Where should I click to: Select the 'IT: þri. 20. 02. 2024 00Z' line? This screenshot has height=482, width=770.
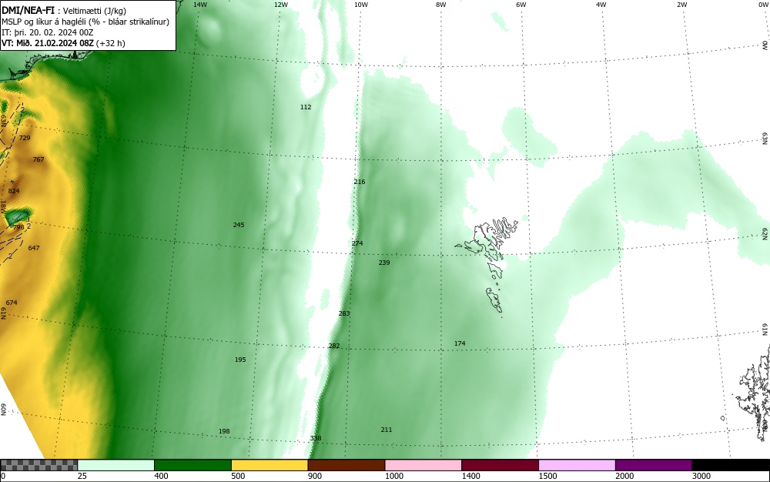tap(47, 32)
